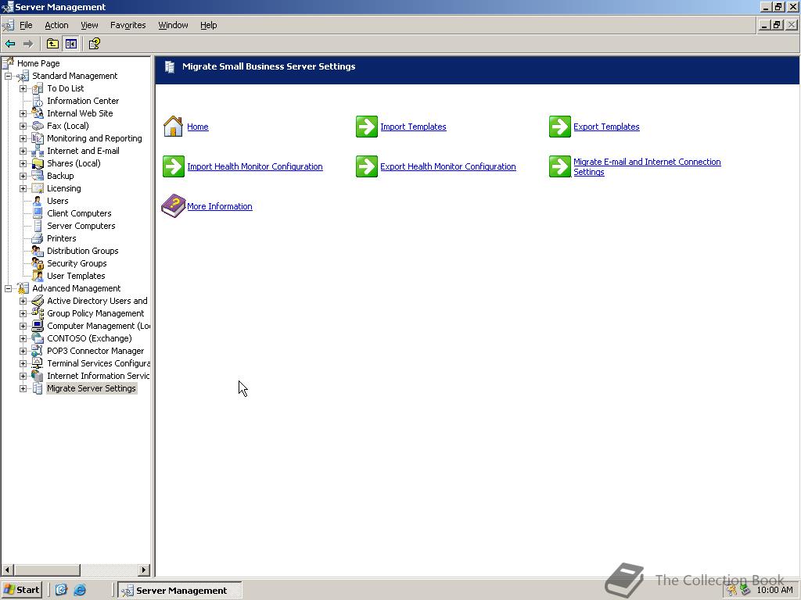
Task: Collapse the Advanced Management node
Action: (x=8, y=289)
